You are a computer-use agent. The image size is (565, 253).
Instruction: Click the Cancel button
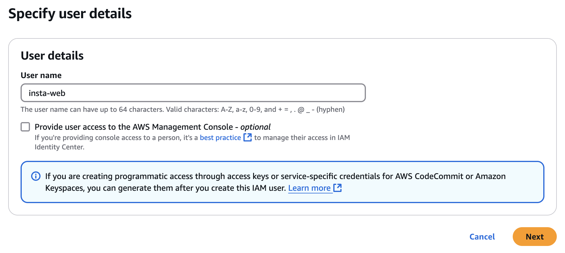[x=482, y=237]
